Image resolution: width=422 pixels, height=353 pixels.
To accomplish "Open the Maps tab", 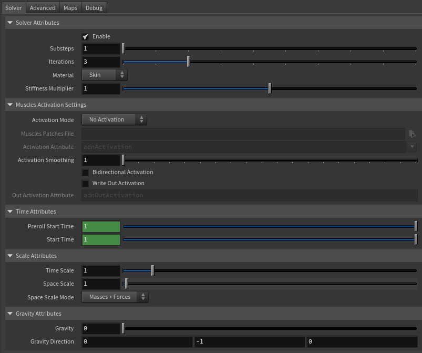I will 70,7.
